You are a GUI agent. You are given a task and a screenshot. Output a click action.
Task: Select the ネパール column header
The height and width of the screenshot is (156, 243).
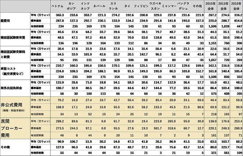tap(99, 6)
